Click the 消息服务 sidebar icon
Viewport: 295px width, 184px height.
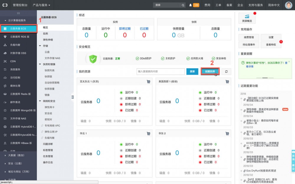(5, 69)
